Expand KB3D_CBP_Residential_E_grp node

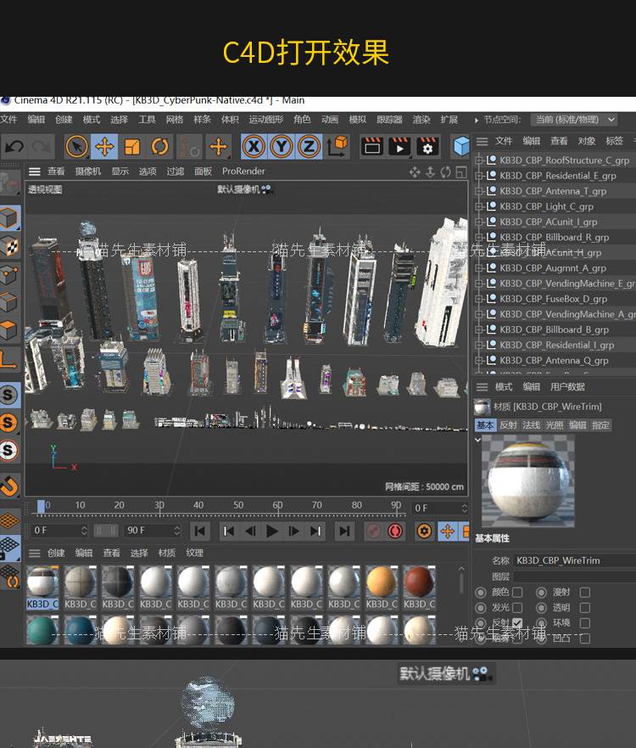coord(479,176)
